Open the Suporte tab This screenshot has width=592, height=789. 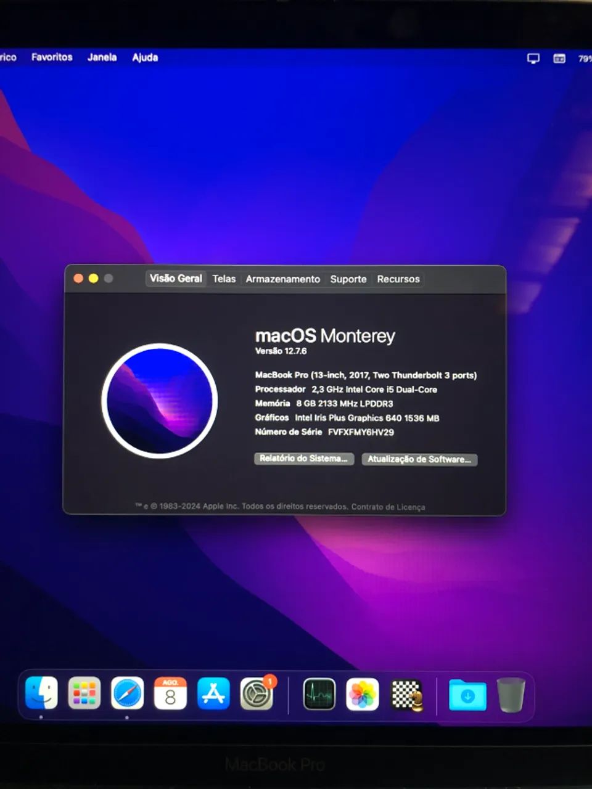point(348,279)
